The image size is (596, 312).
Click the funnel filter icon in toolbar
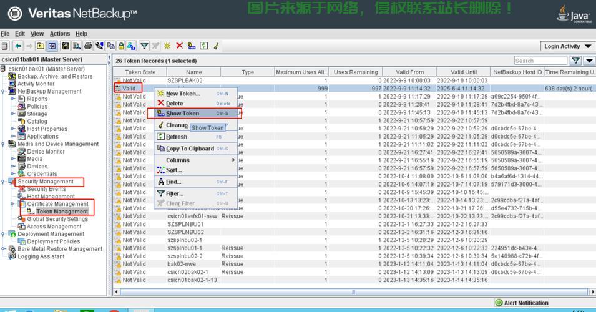(x=144, y=46)
